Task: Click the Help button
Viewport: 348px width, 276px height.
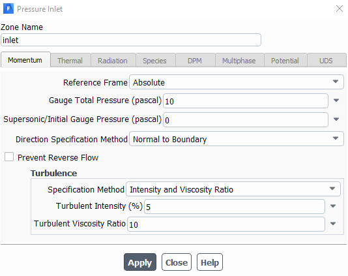Action: (x=209, y=262)
